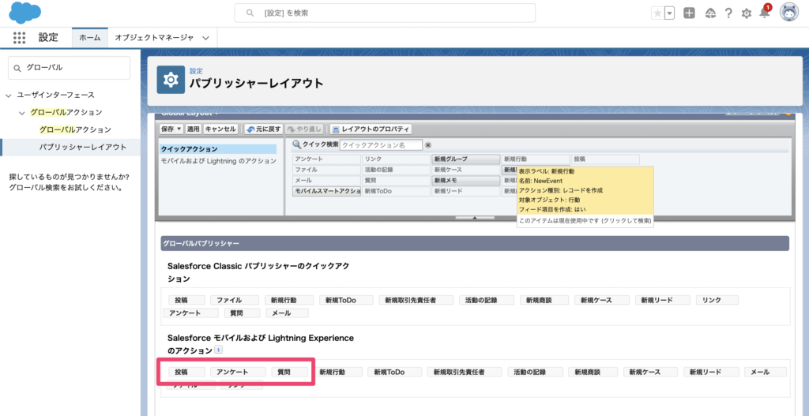Image resolution: width=809 pixels, height=416 pixels.
Task: Open the favorites list dropdown arrow
Action: tap(670, 13)
